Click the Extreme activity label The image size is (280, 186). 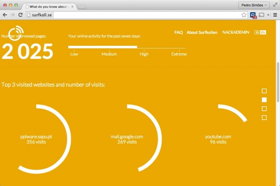coord(179,54)
